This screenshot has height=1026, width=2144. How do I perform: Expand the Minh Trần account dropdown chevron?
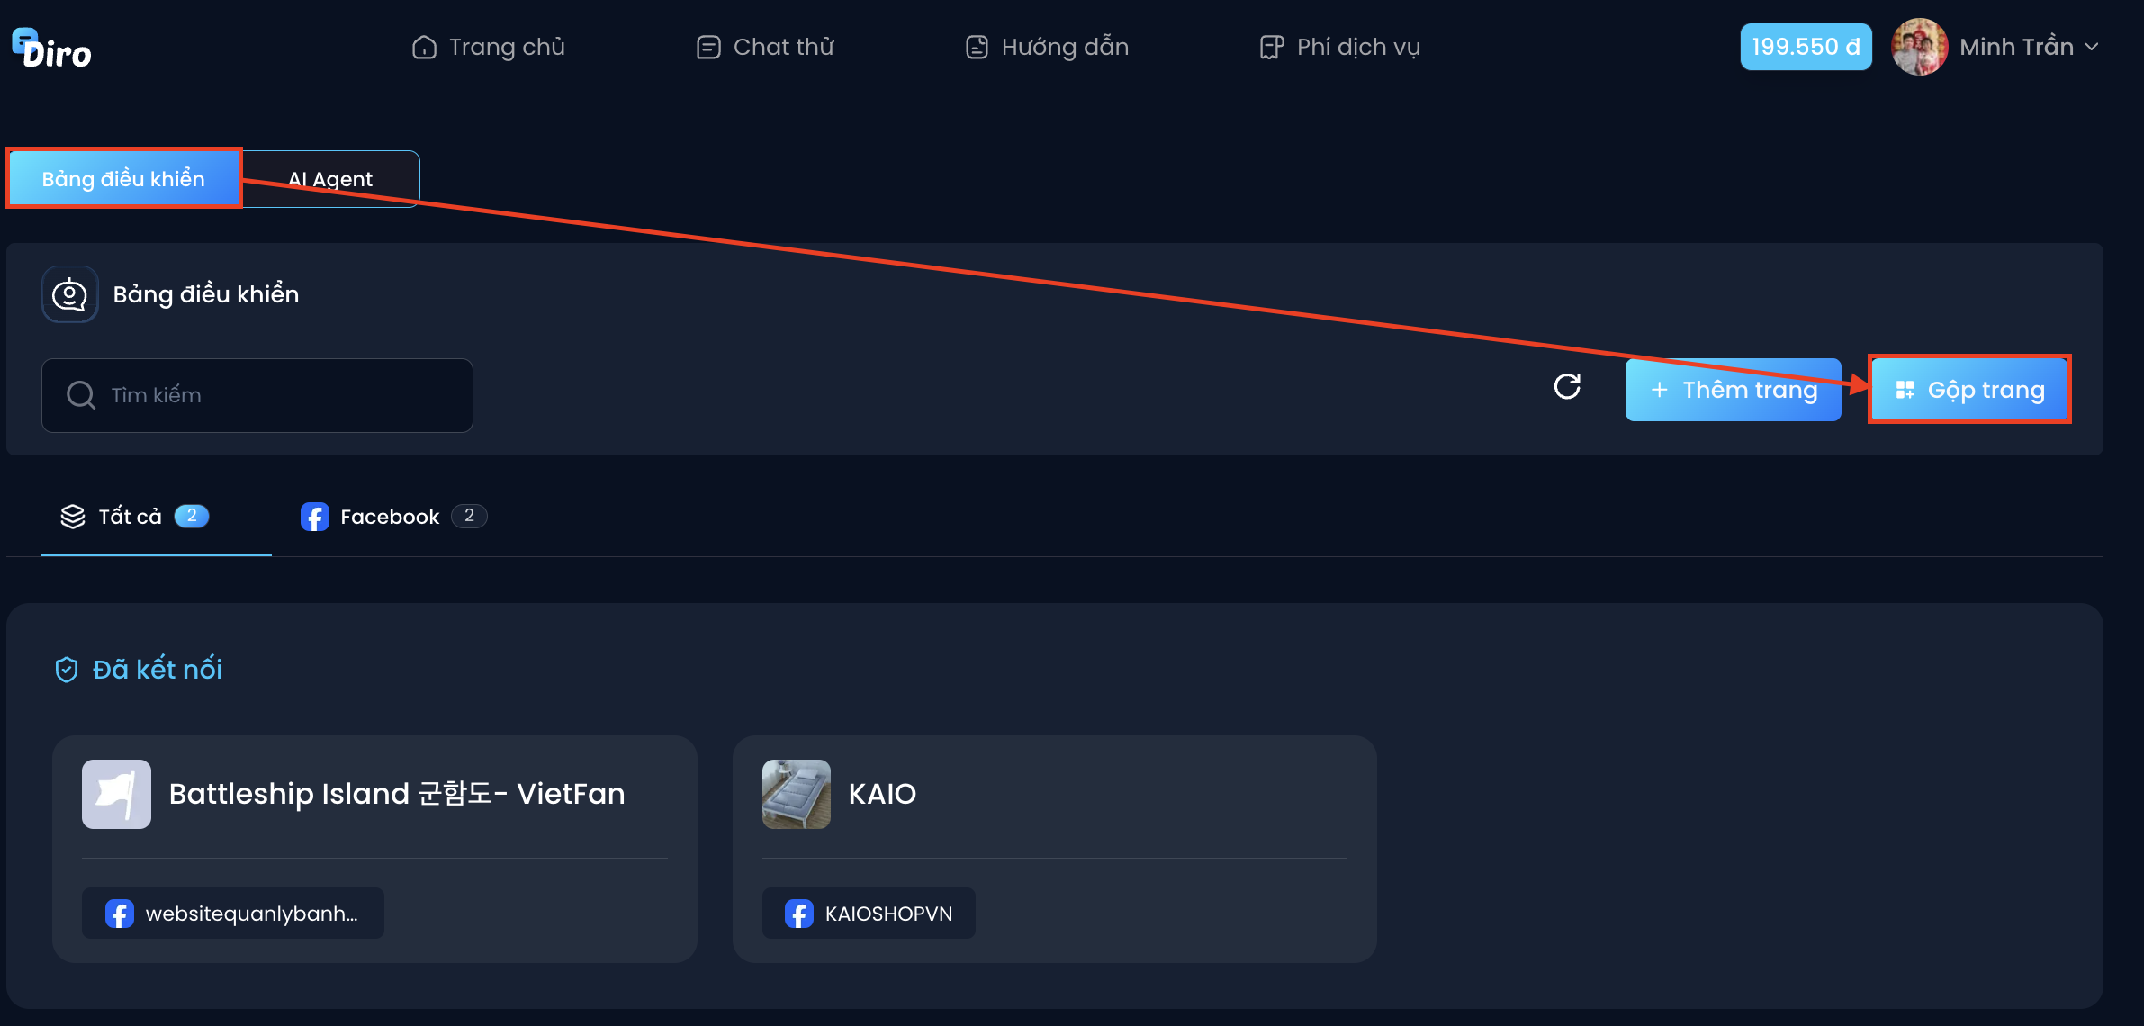coord(2092,47)
